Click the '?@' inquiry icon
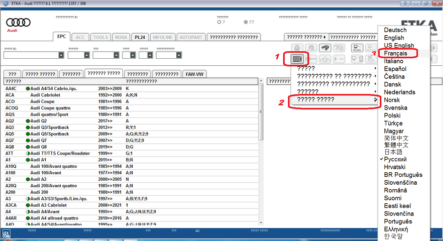 [339, 48]
